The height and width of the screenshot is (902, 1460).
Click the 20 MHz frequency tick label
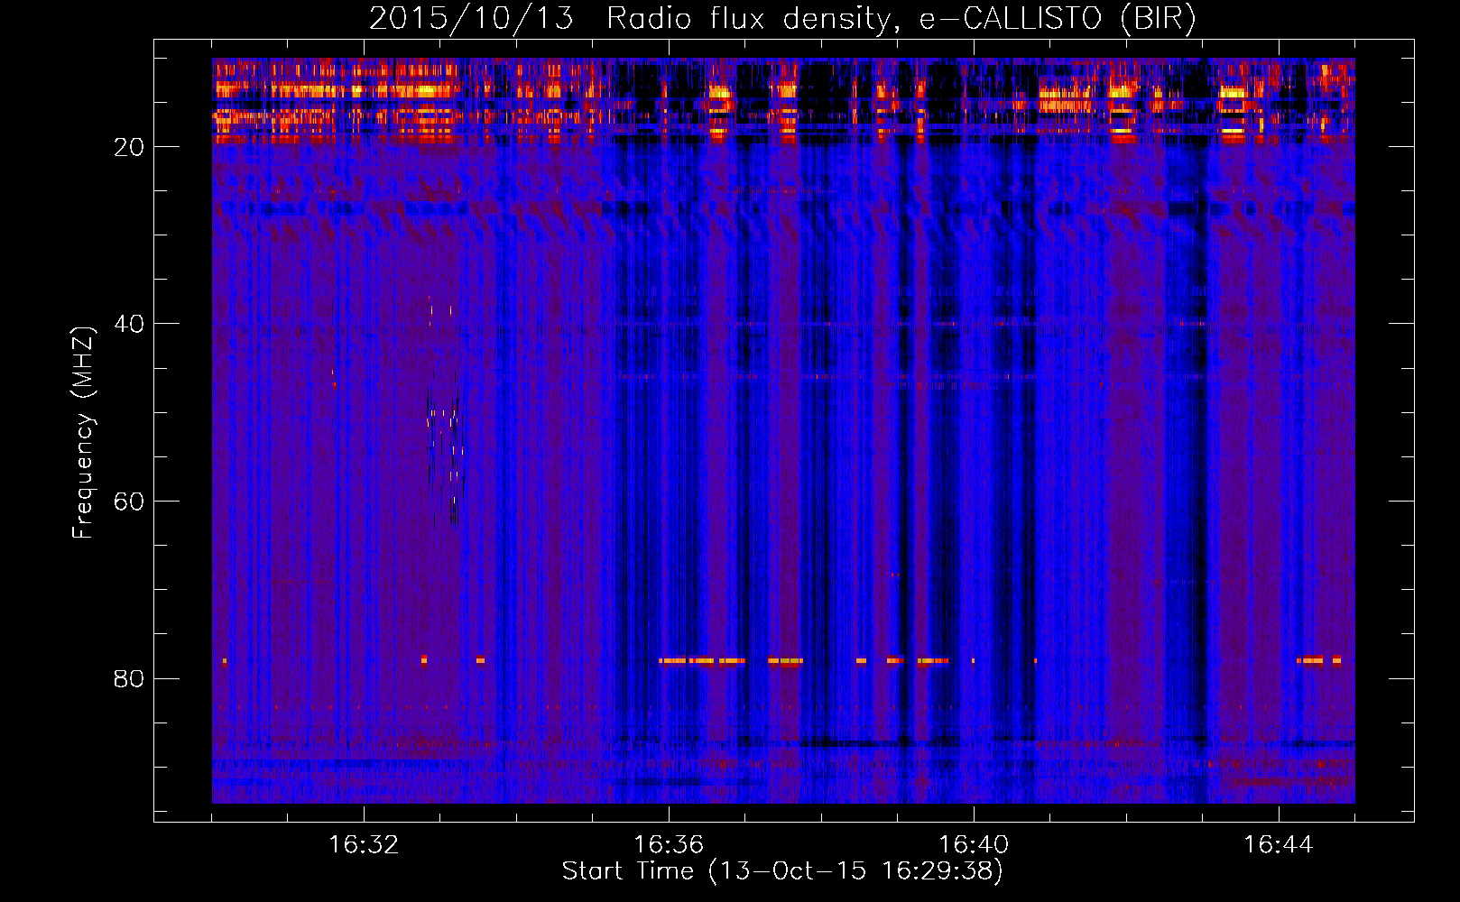(x=129, y=147)
